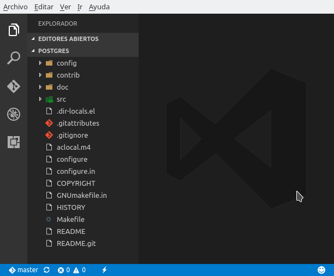
Task: Open the Archivo menu
Action: (15, 7)
